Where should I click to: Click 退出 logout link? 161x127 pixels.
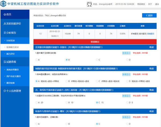[157, 4]
